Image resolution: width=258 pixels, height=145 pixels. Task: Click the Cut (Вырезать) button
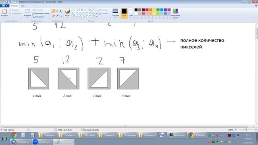point(14,10)
